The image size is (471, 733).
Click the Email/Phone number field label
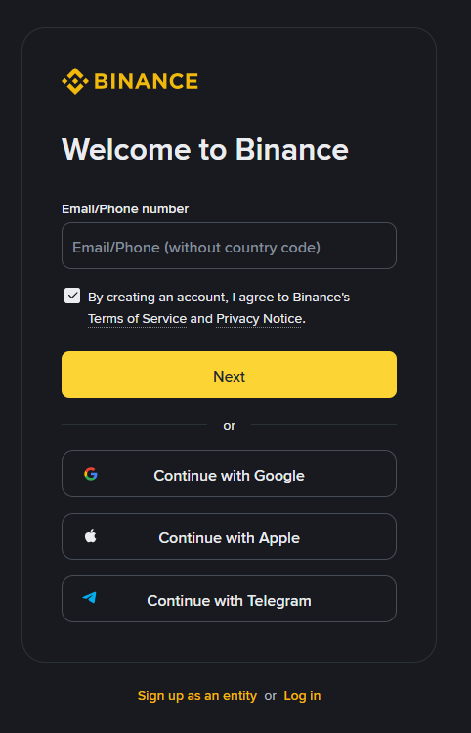coord(125,209)
